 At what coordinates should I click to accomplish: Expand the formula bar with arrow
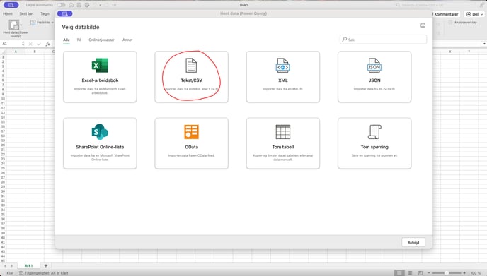[x=484, y=44]
